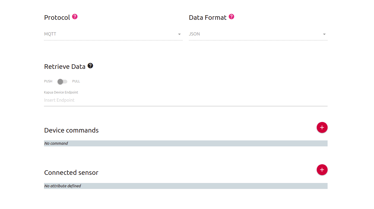Screen dimensions: 374x209
Task: Click the Protocol heading text
Action: coord(57,18)
